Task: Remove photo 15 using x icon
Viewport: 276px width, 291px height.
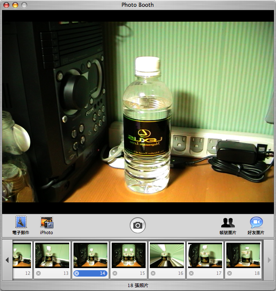Action: (115, 273)
